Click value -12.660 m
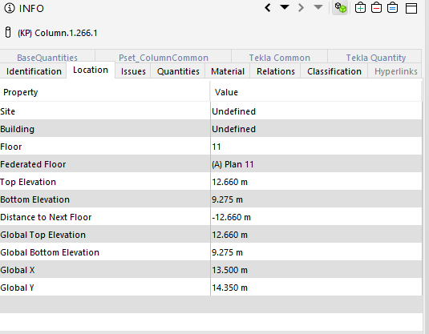 tap(231, 217)
